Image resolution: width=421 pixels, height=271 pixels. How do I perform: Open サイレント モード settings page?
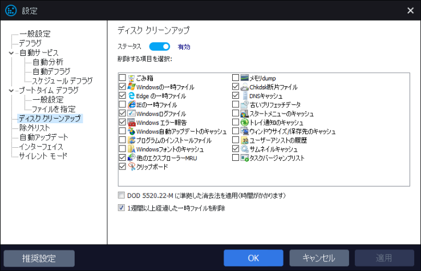pos(43,156)
